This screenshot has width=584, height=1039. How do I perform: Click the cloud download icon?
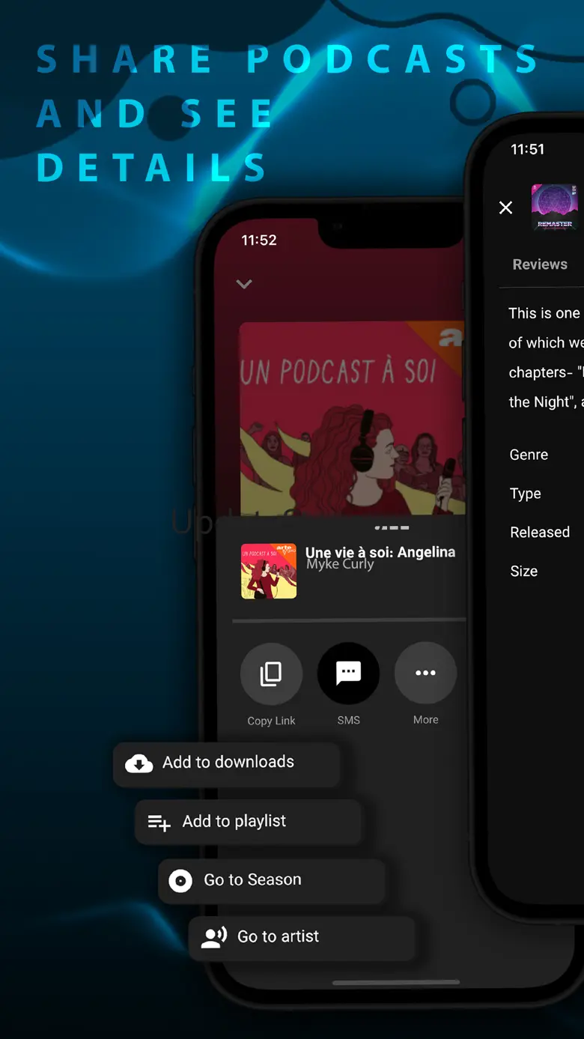tap(139, 763)
